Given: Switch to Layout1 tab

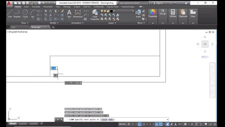Looking at the screenshot, I should [x=23, y=123].
